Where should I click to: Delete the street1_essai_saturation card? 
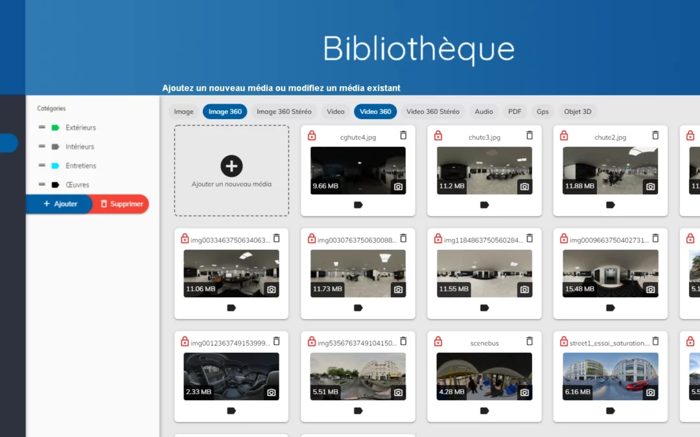point(655,341)
